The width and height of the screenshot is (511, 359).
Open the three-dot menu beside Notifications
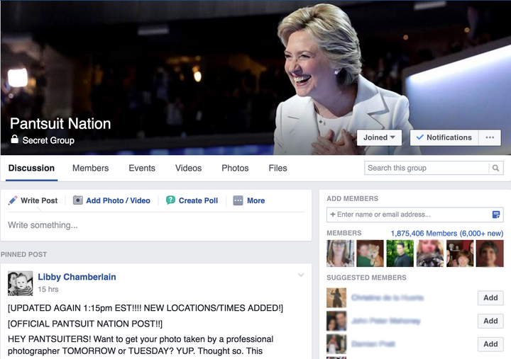coord(490,137)
